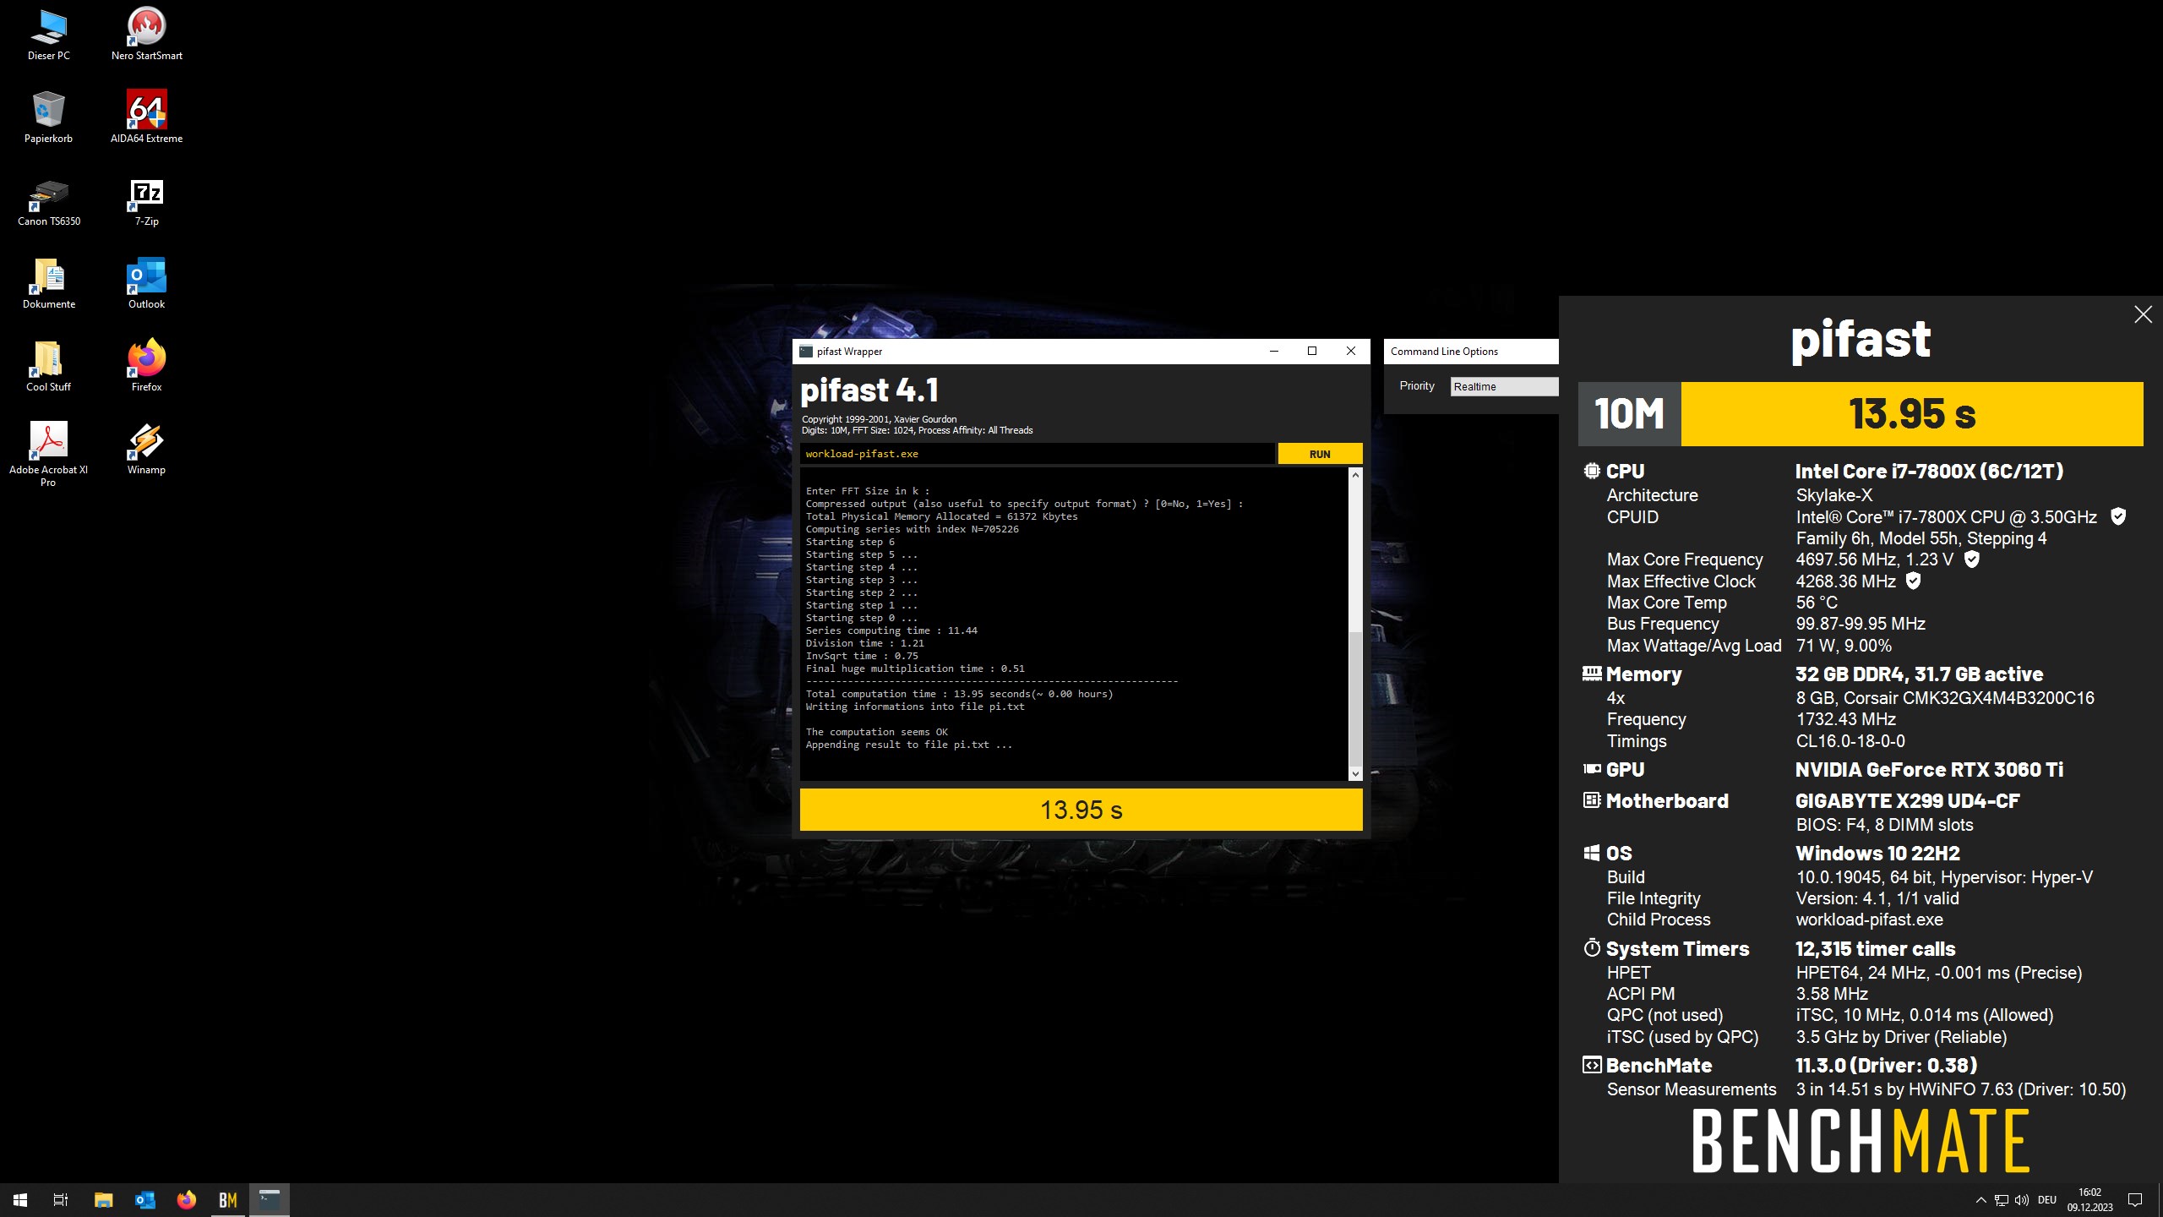2163x1217 pixels.
Task: Click the CPUID verified shield icon
Action: (2118, 516)
